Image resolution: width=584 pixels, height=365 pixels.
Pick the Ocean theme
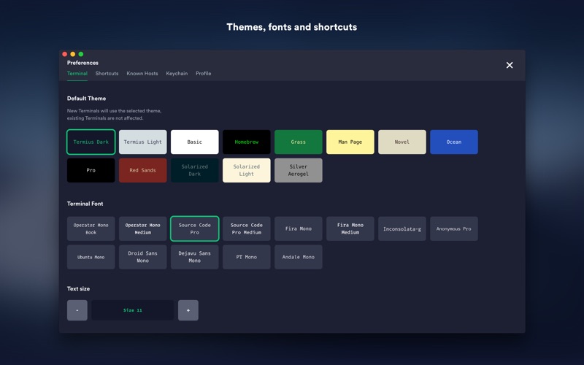[454, 142]
